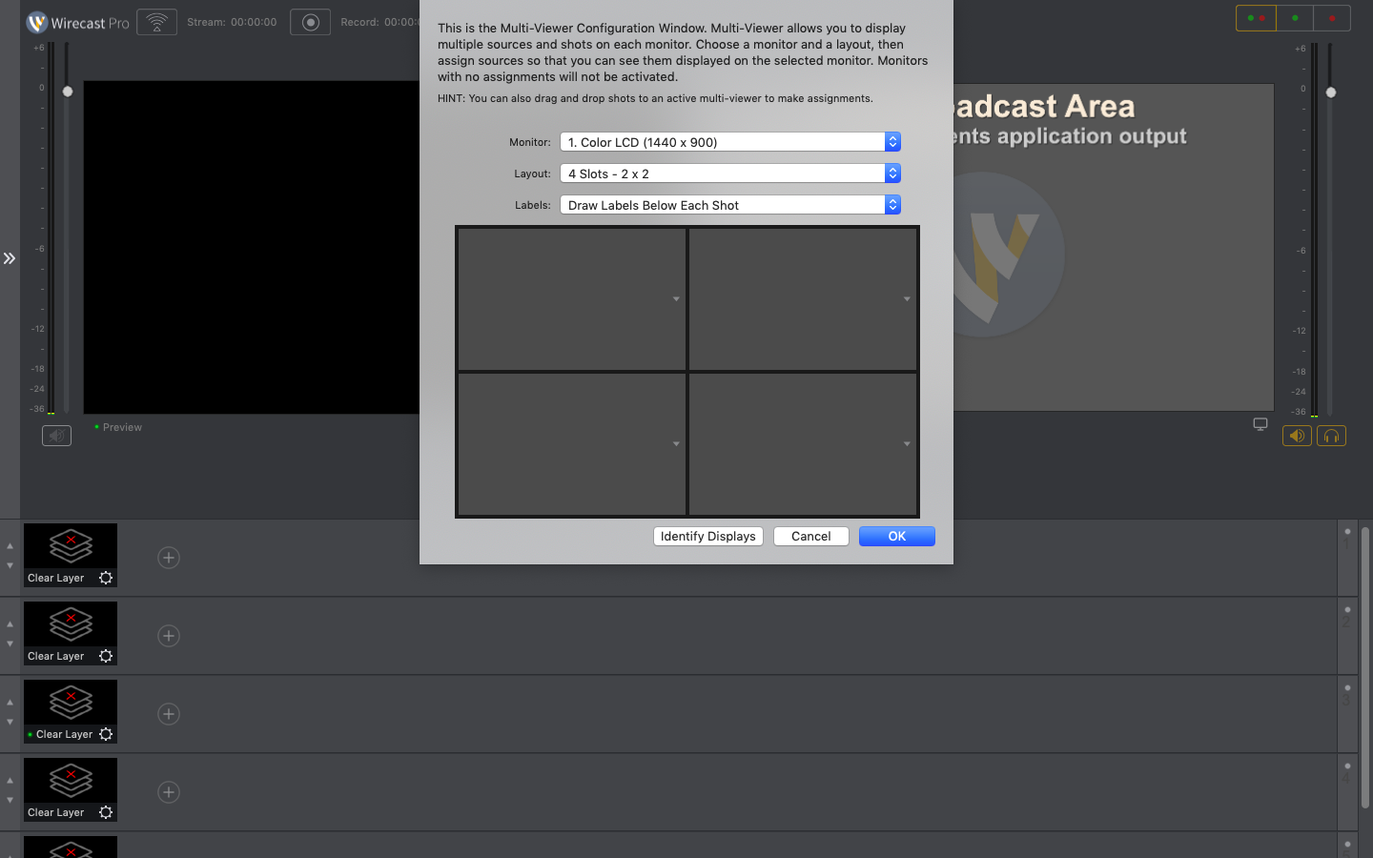Viewport: 1373px width, 858px height.
Task: Select the second layer's Clear Layer thumbnail
Action: tap(71, 625)
